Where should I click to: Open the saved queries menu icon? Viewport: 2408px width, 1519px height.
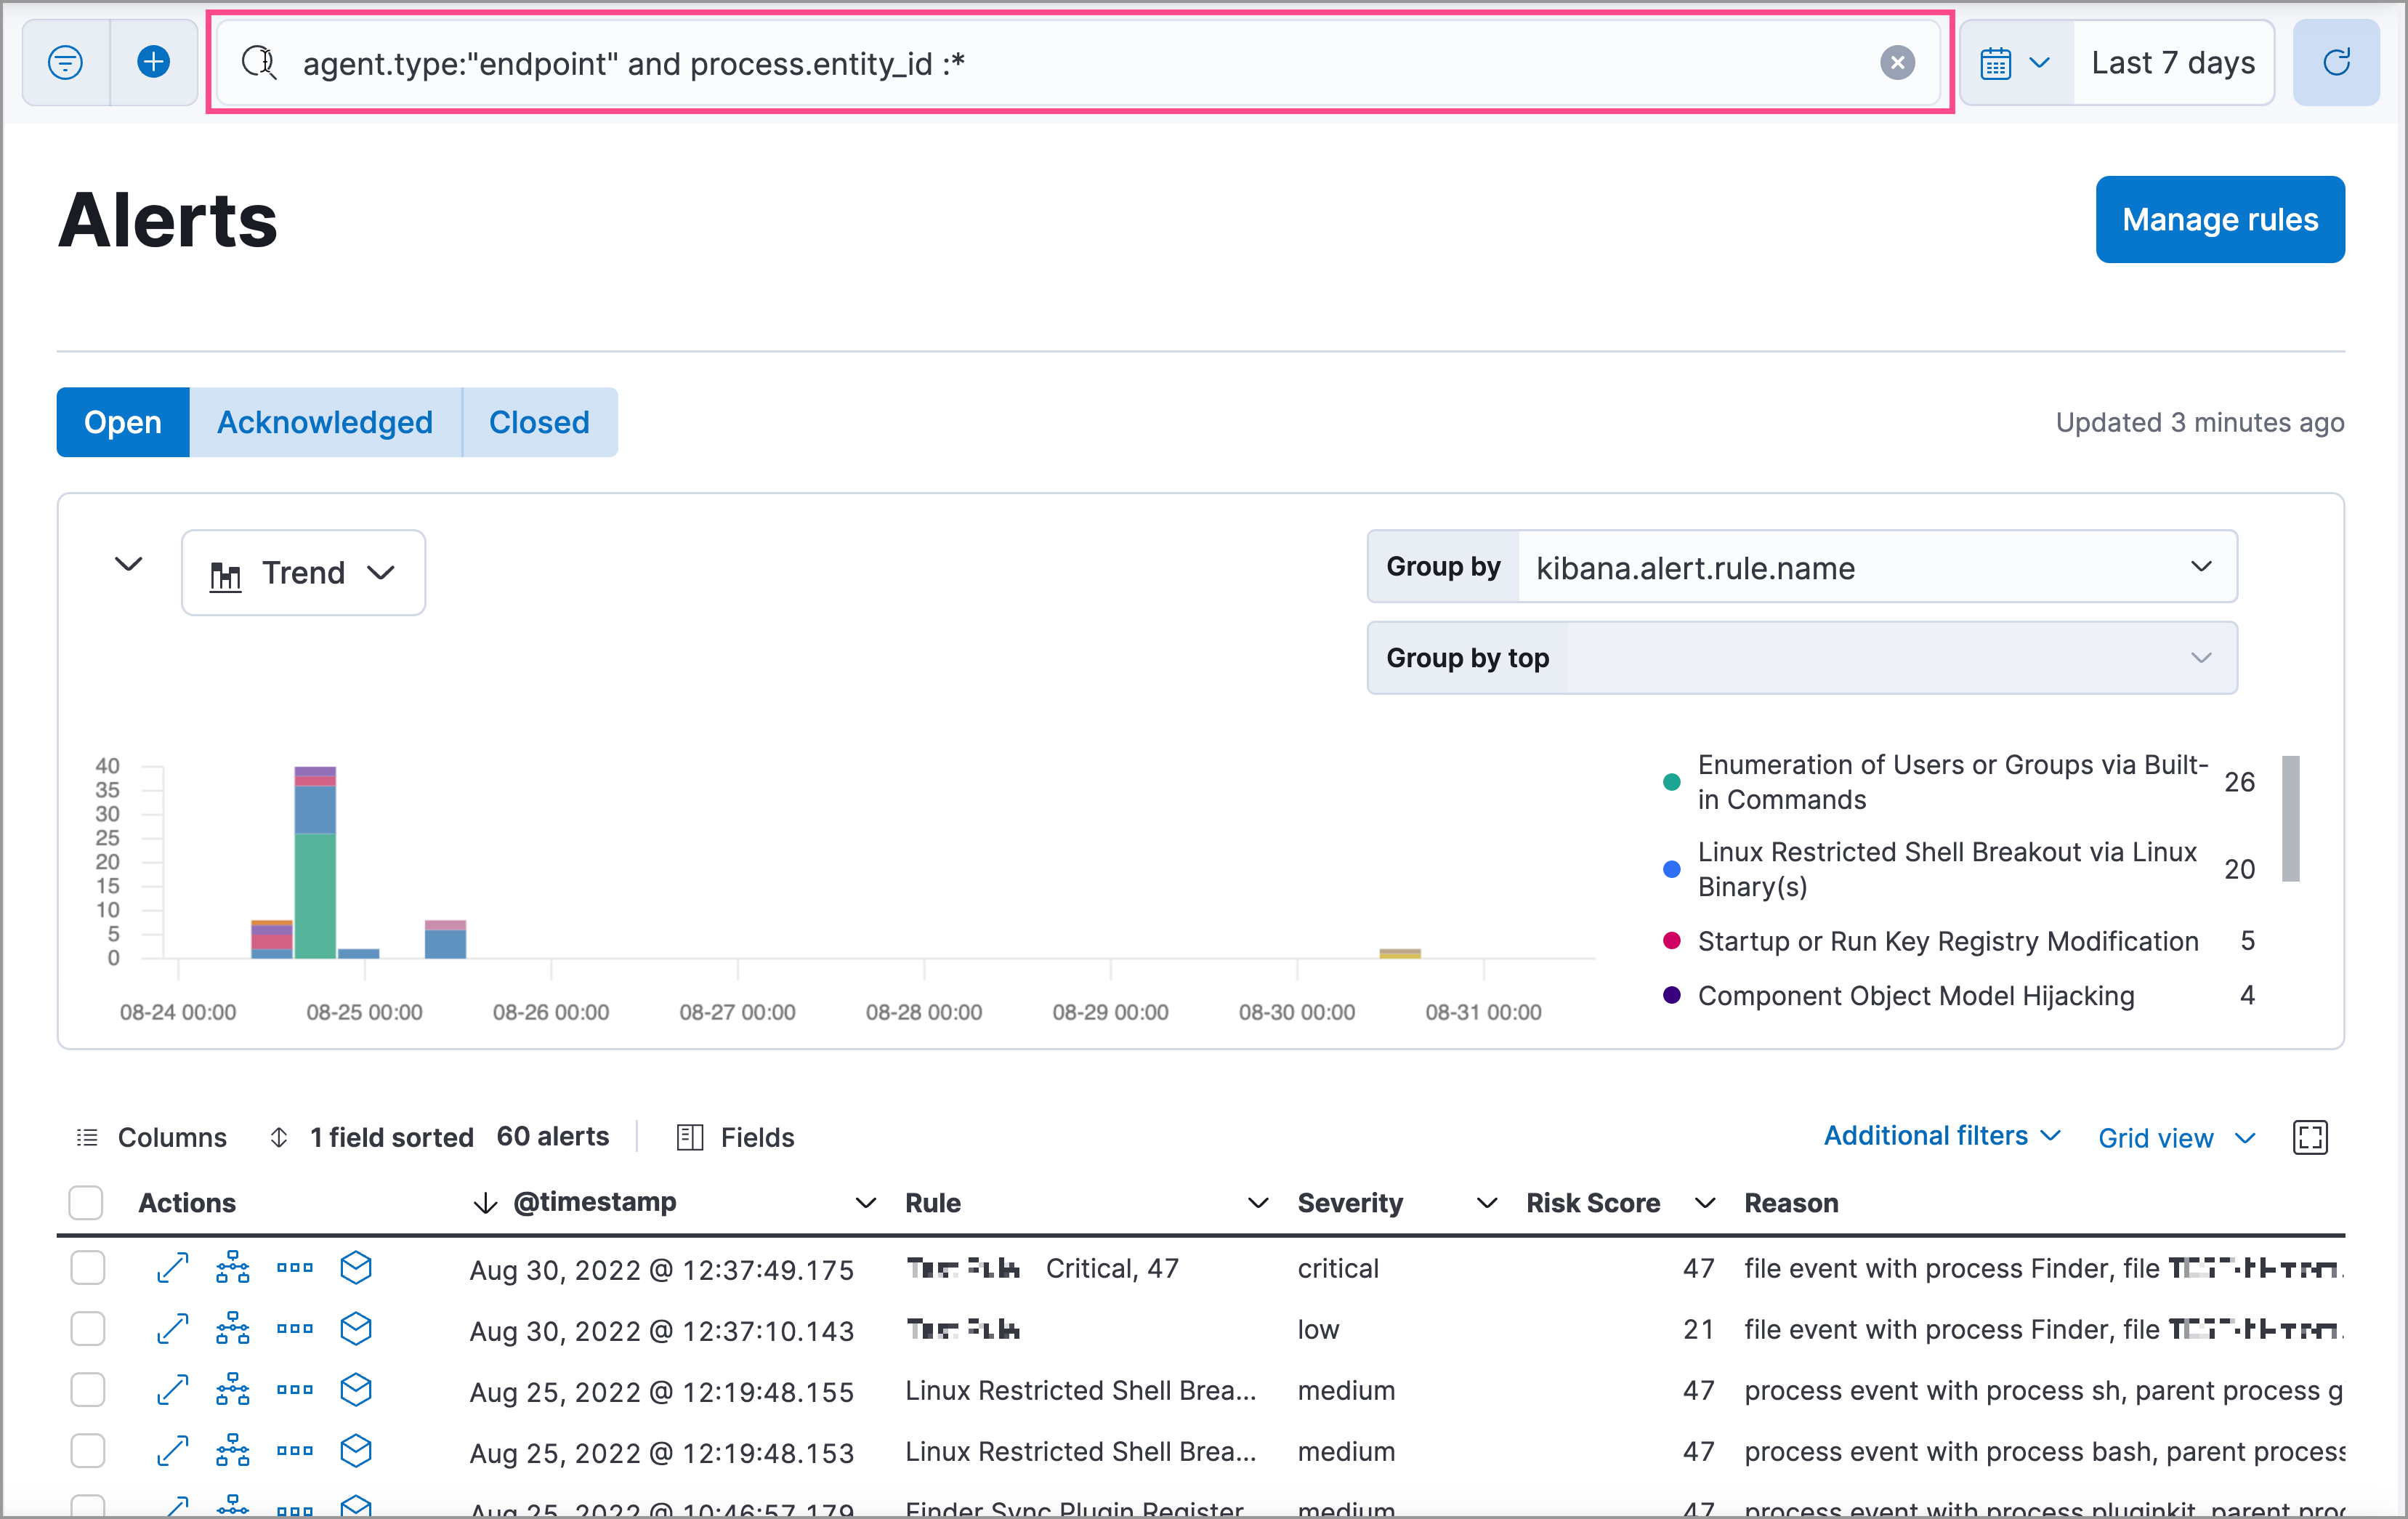(64, 62)
